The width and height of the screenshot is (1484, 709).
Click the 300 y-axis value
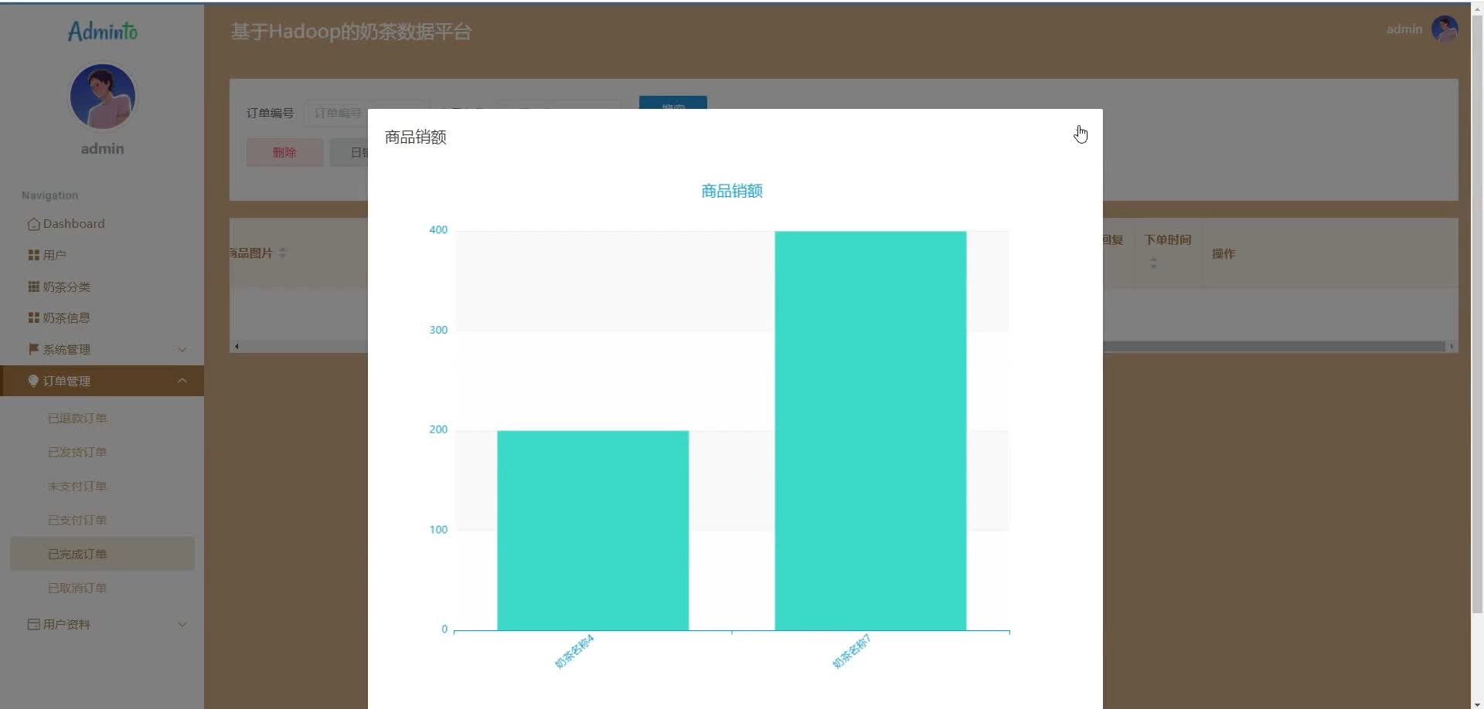point(438,330)
